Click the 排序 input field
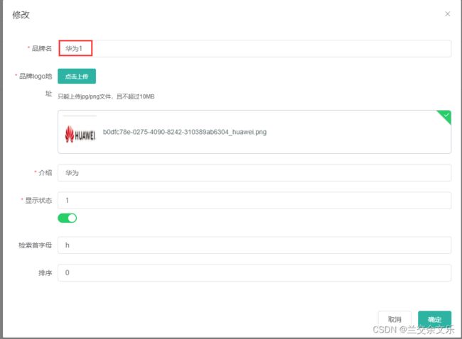The height and width of the screenshot is (339, 462). (254, 272)
